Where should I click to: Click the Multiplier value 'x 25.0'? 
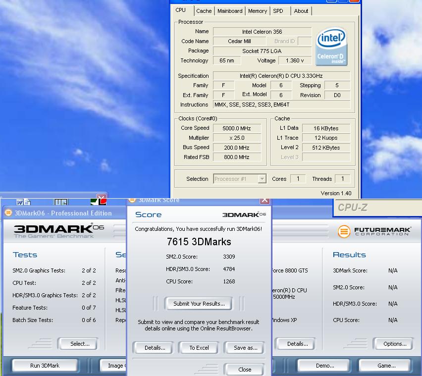pos(237,138)
